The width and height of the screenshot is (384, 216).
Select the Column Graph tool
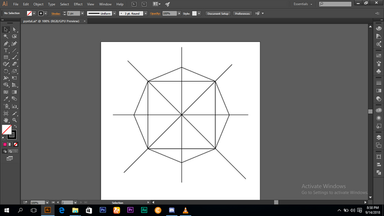[14, 106]
